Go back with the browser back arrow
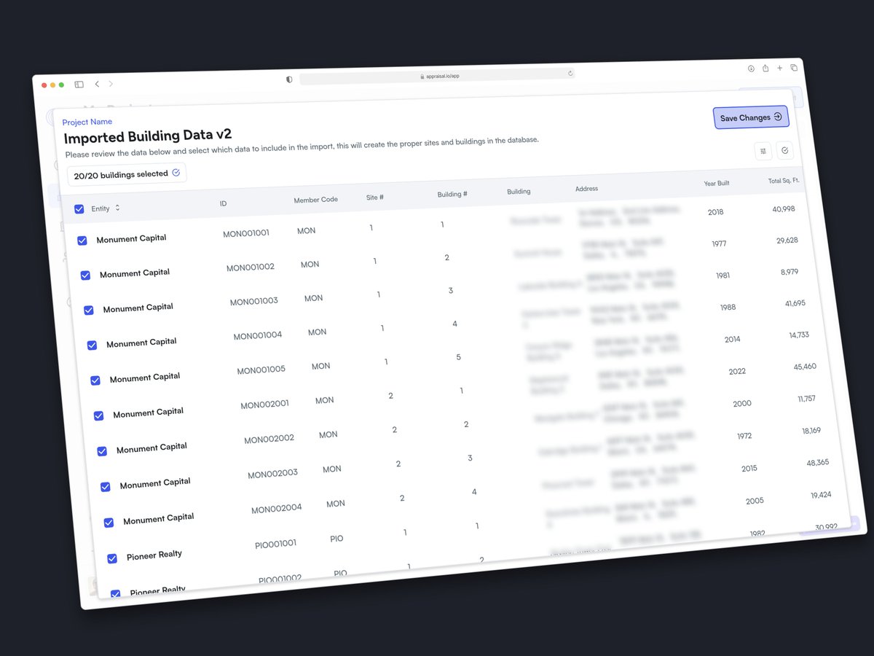This screenshot has width=874, height=656. tap(98, 84)
